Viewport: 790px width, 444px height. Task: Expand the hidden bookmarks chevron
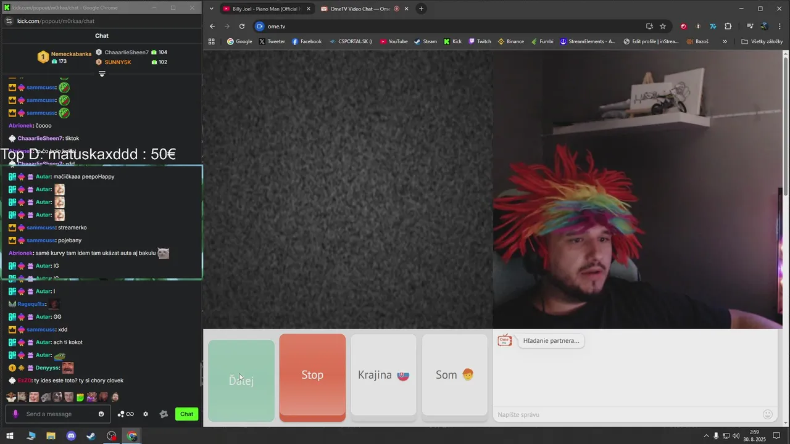[x=725, y=41]
